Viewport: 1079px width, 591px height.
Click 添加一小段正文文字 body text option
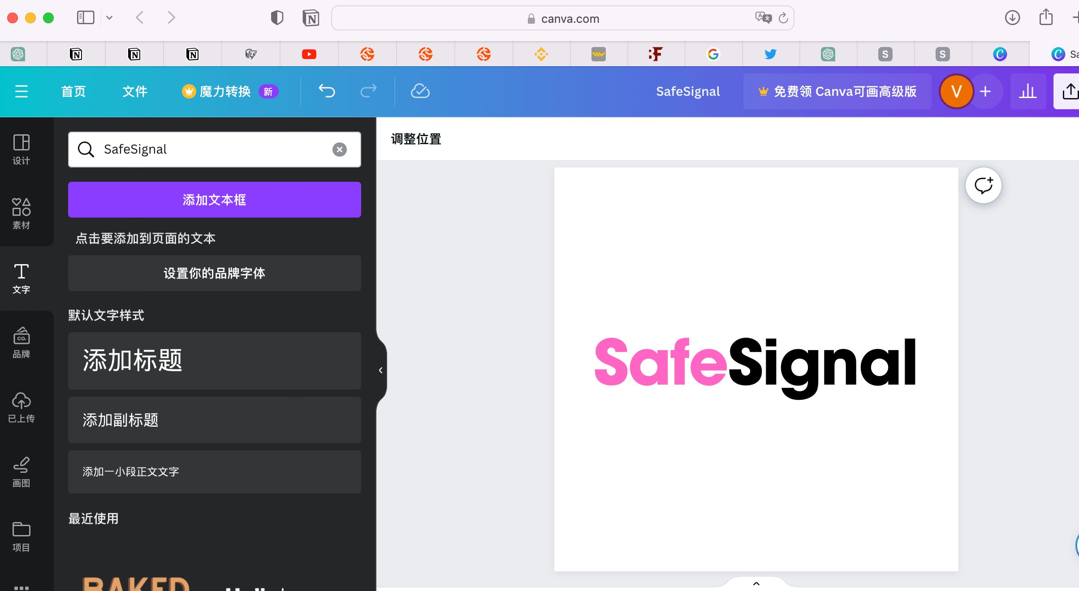215,472
